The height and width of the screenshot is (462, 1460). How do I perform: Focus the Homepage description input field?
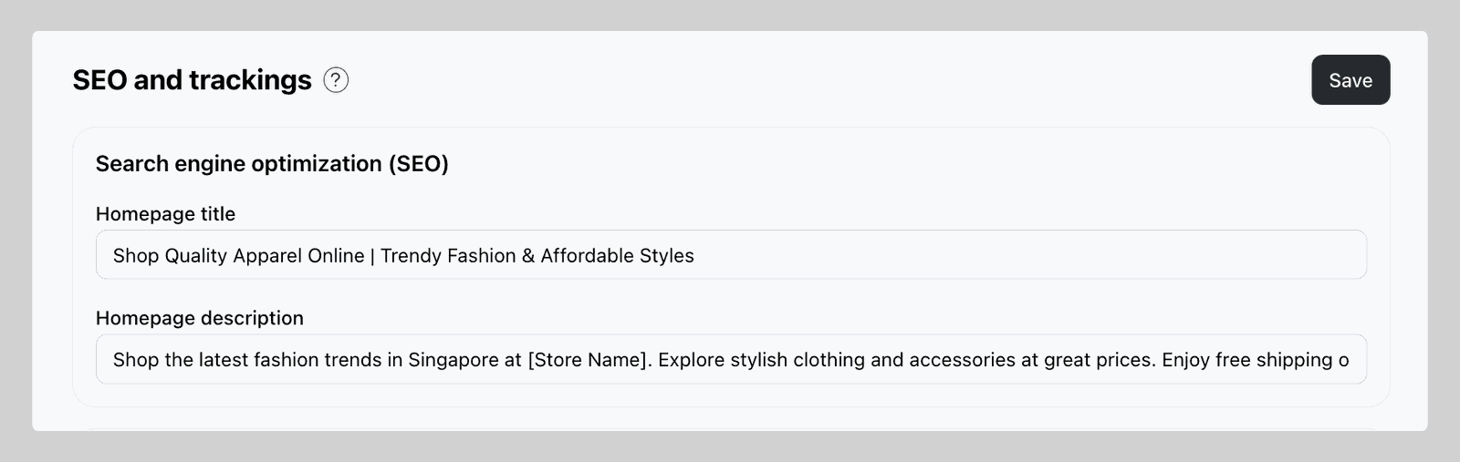tap(731, 359)
